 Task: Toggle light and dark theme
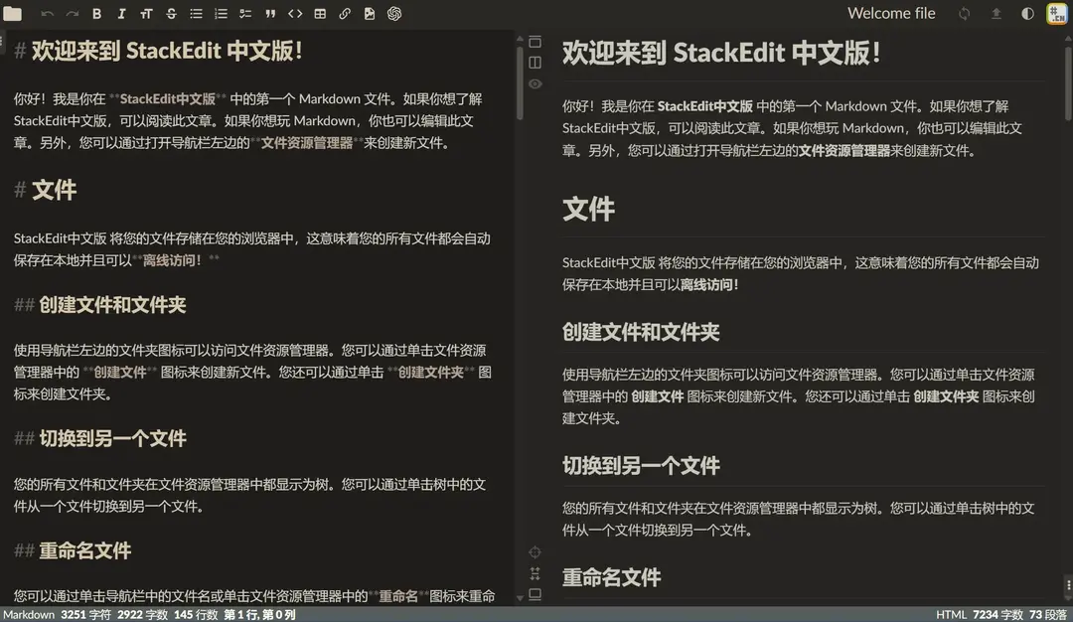1028,13
